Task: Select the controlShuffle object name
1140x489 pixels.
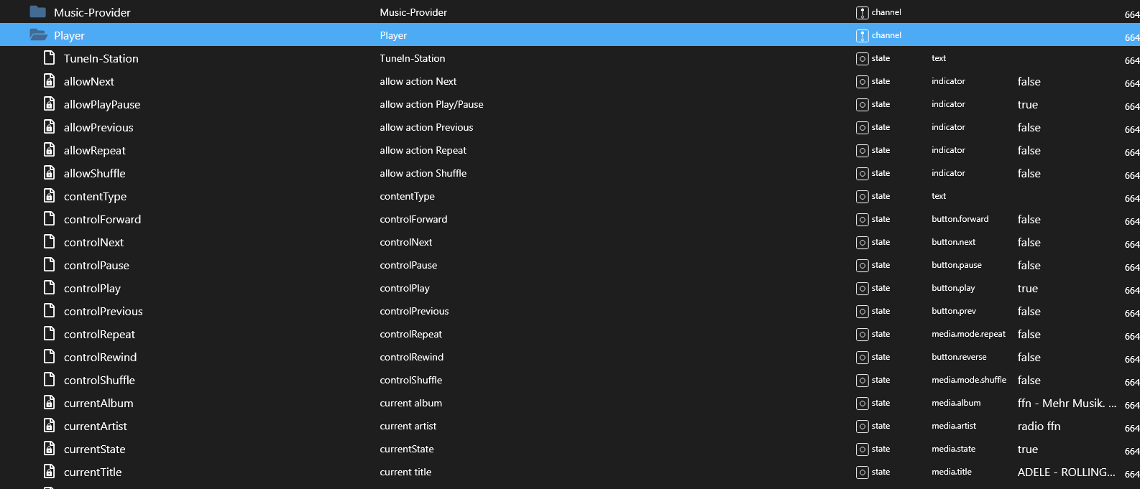Action: 99,381
